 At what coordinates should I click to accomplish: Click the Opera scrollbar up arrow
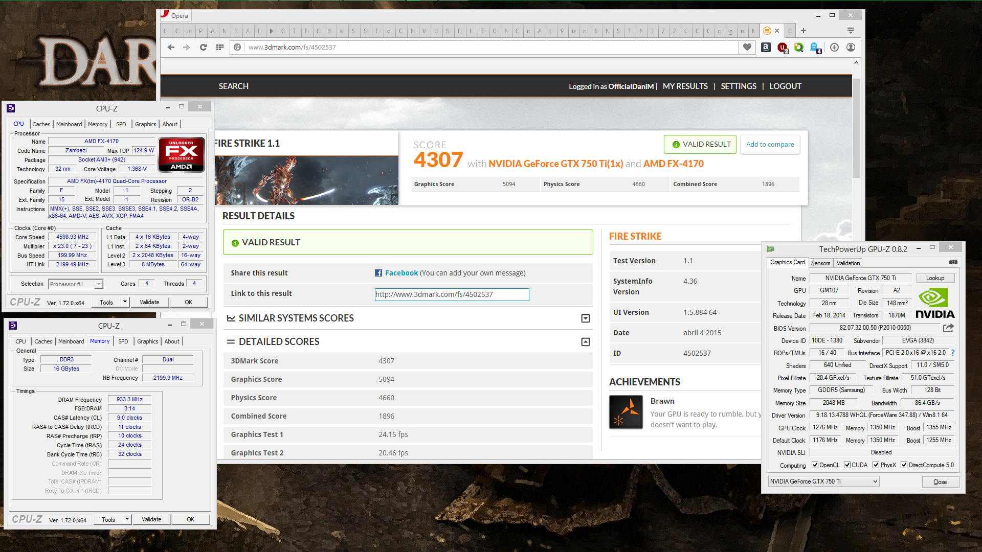[856, 62]
